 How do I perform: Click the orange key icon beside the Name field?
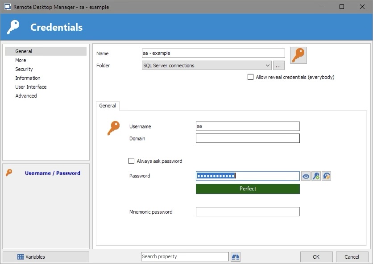[x=298, y=55]
